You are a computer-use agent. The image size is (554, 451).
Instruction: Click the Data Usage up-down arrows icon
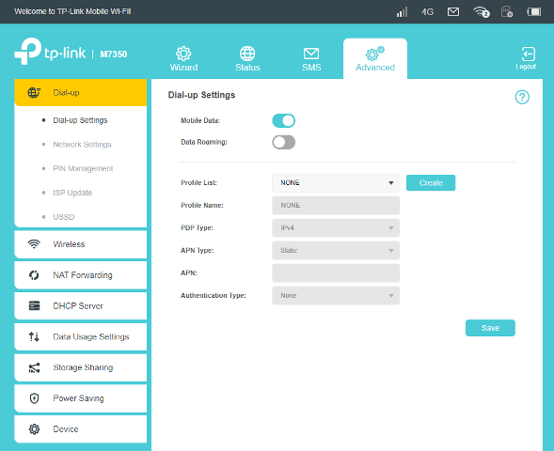tap(34, 336)
